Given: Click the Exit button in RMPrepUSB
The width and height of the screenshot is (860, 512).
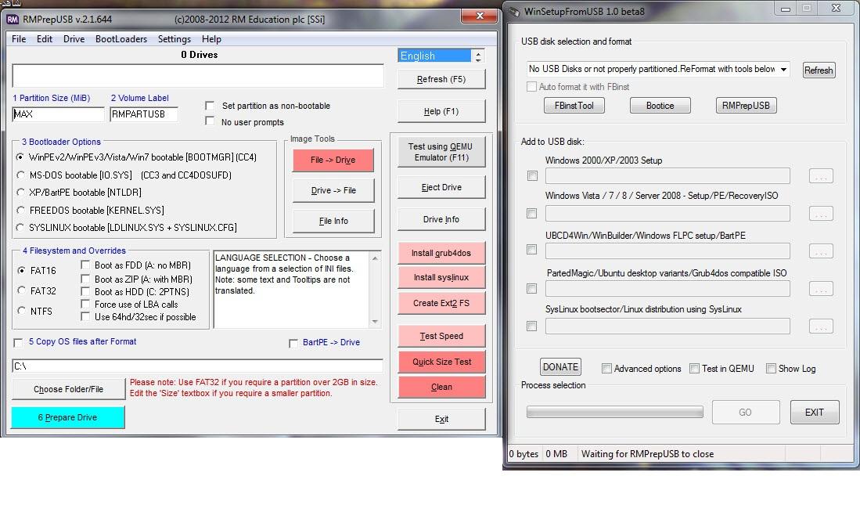Looking at the screenshot, I should [x=441, y=420].
